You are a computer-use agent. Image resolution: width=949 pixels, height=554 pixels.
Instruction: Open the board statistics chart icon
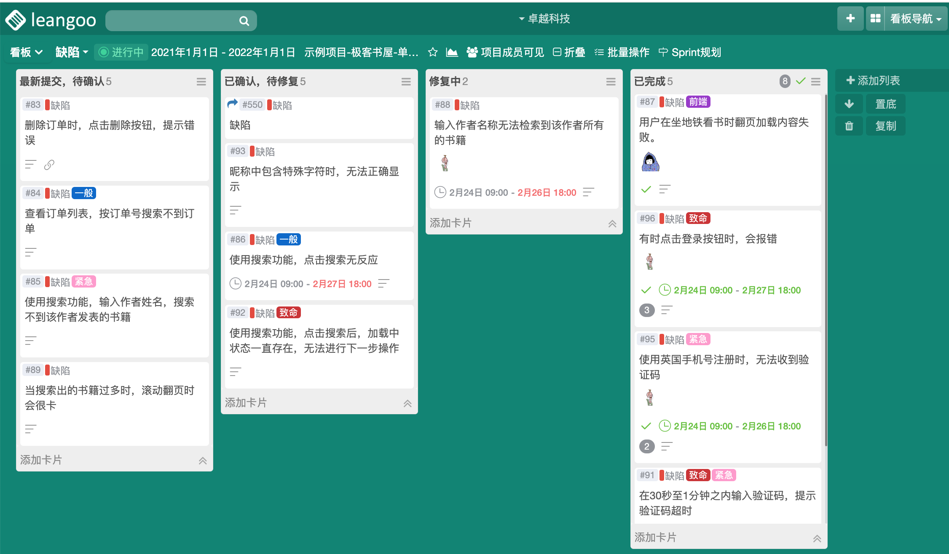452,52
